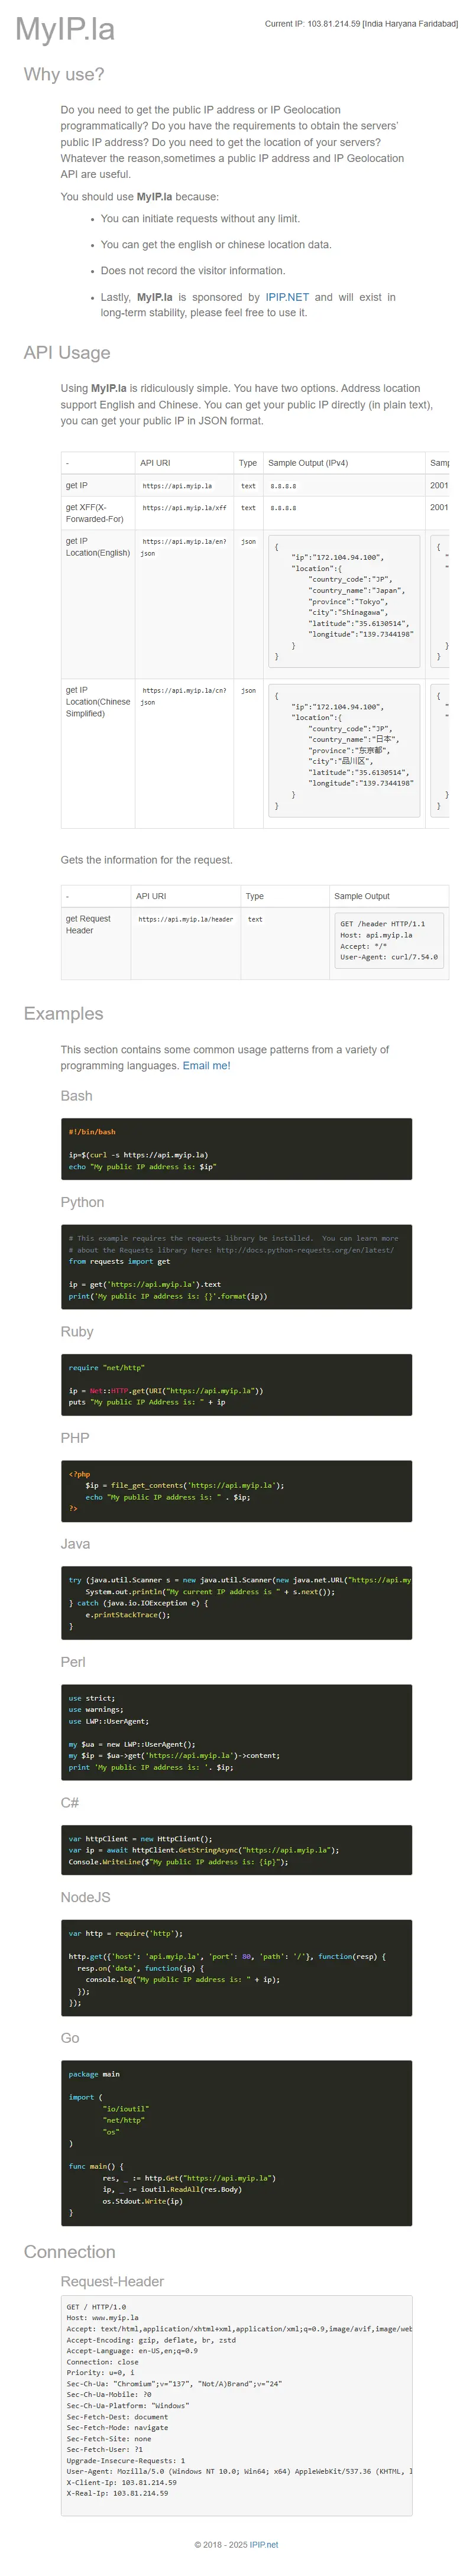Click "use LWP::UserAgent;" in the Perl code

[x=108, y=1721]
